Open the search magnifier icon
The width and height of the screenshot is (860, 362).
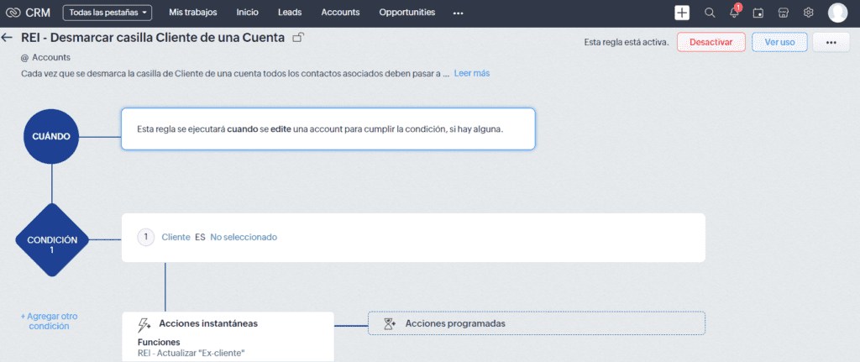[x=710, y=13]
